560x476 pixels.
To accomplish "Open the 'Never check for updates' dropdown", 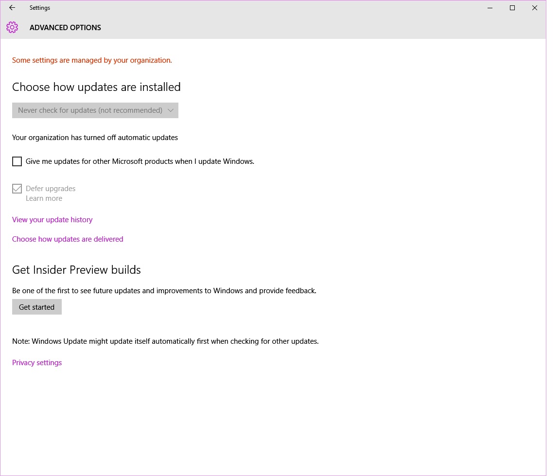I will 95,110.
